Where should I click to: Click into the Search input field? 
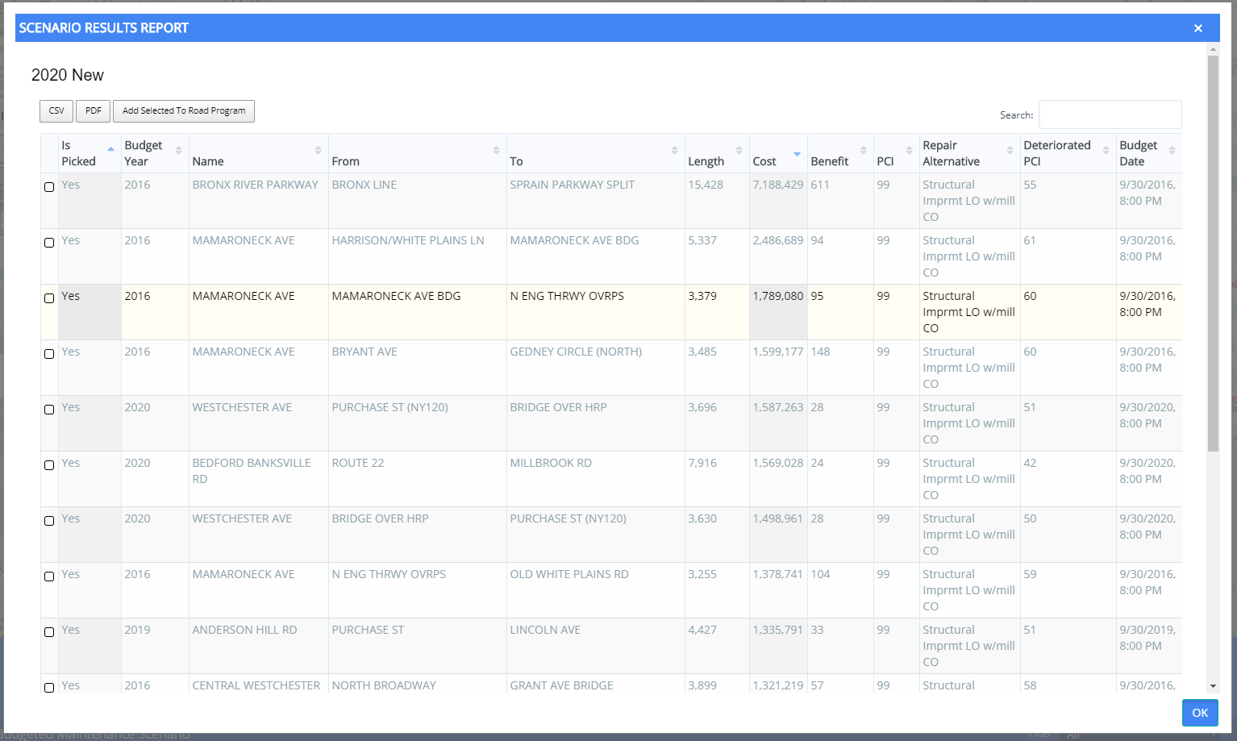[1110, 115]
